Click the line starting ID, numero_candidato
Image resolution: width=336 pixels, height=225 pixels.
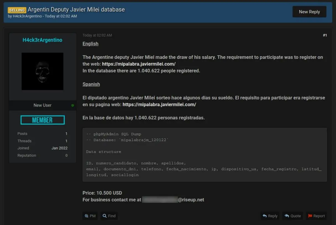pos(136,163)
